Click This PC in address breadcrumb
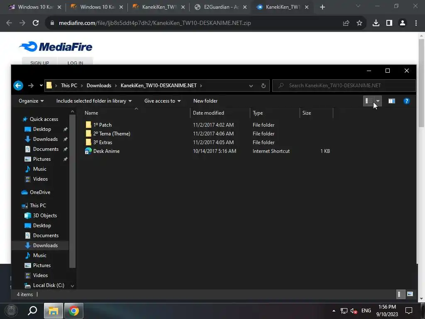The height and width of the screenshot is (319, 425). [x=69, y=86]
